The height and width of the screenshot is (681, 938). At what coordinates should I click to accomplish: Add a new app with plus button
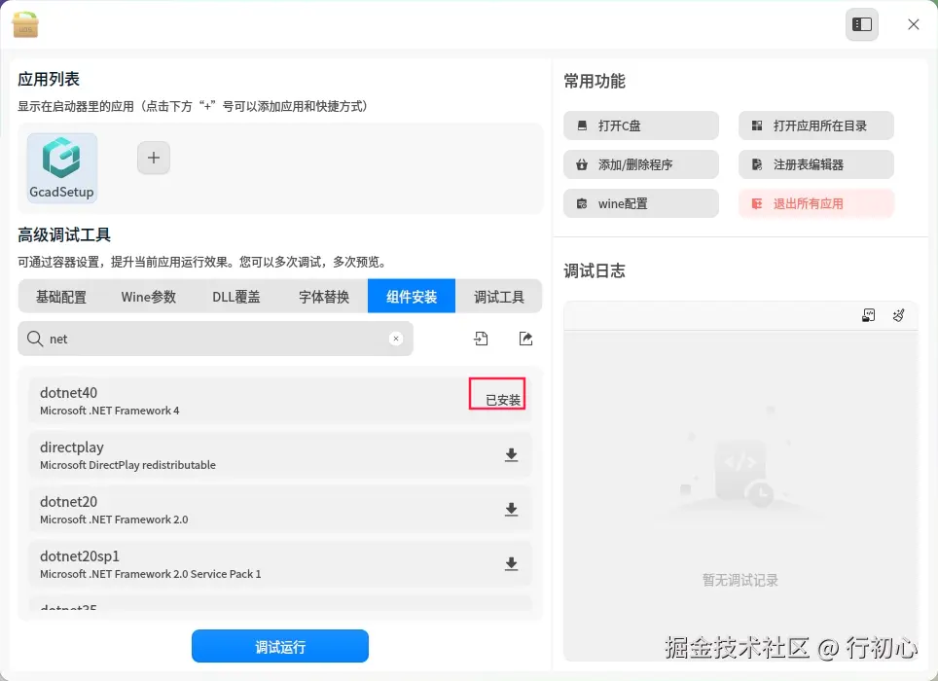tap(154, 158)
